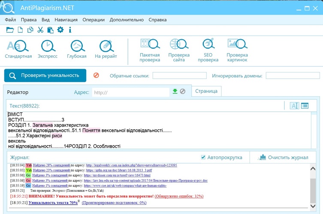Click the Уникальность текста 70% link
323x214 pixels.
point(53,202)
